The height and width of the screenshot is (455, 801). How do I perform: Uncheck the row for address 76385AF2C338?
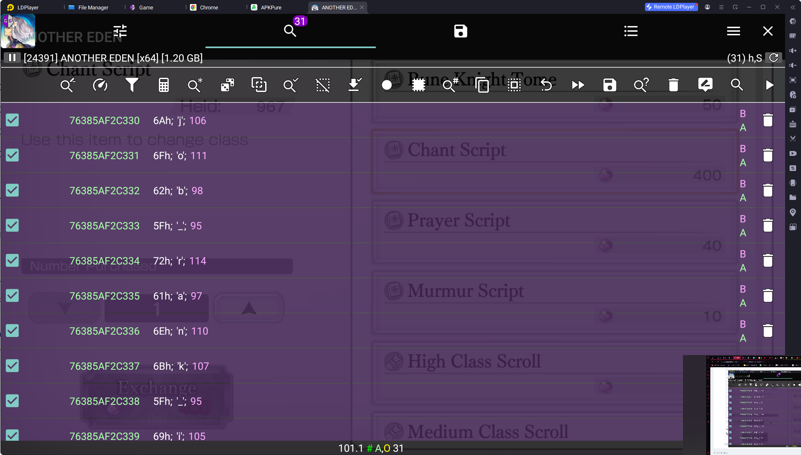pyautogui.click(x=12, y=401)
